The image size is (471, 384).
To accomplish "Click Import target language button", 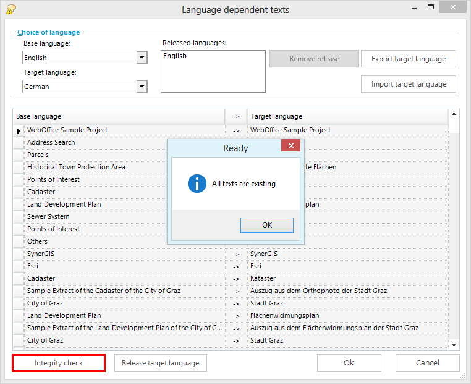I will (408, 84).
